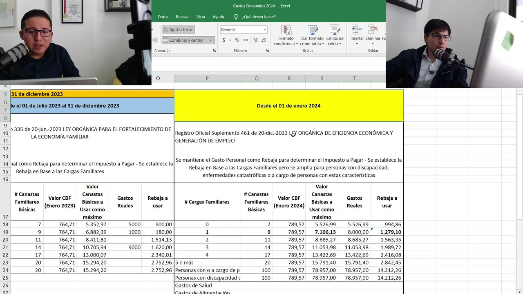
Task: Select column Q header
Action: (x=257, y=78)
